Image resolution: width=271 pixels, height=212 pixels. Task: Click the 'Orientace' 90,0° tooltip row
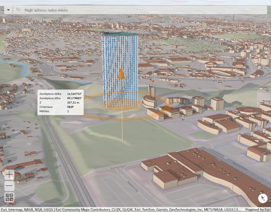tap(61, 107)
